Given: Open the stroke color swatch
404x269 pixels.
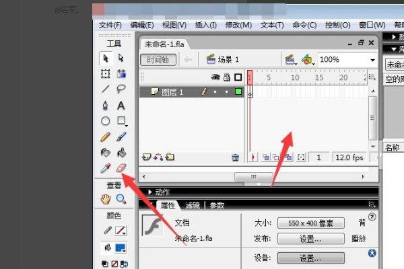Looking at the screenshot, I should [121, 231].
